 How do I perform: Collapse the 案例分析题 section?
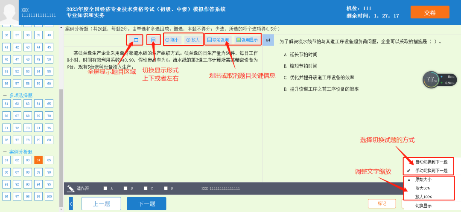point(5,152)
